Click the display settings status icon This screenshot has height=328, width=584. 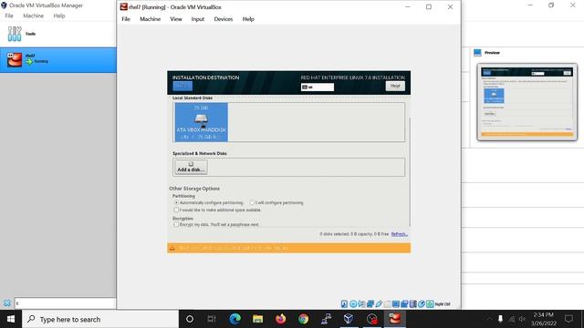coord(396,303)
